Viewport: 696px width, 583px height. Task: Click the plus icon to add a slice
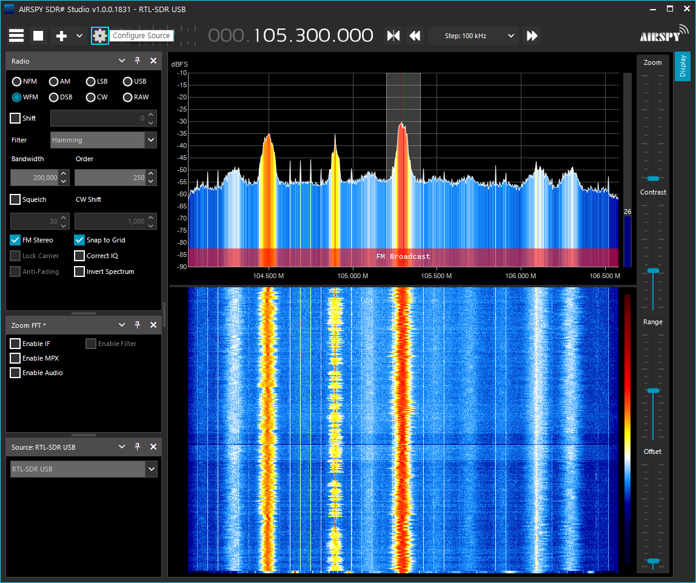(61, 36)
